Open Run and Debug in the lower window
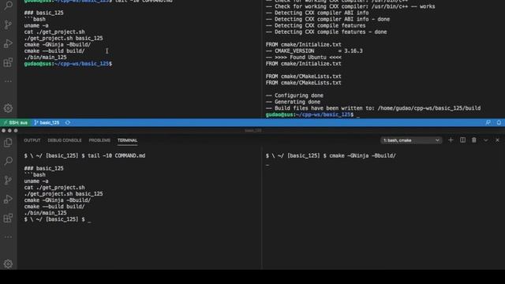 [8, 199]
